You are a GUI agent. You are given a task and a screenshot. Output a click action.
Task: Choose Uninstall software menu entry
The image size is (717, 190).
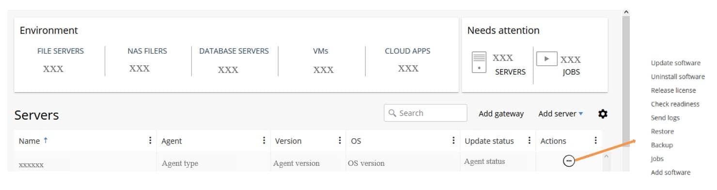(x=678, y=76)
